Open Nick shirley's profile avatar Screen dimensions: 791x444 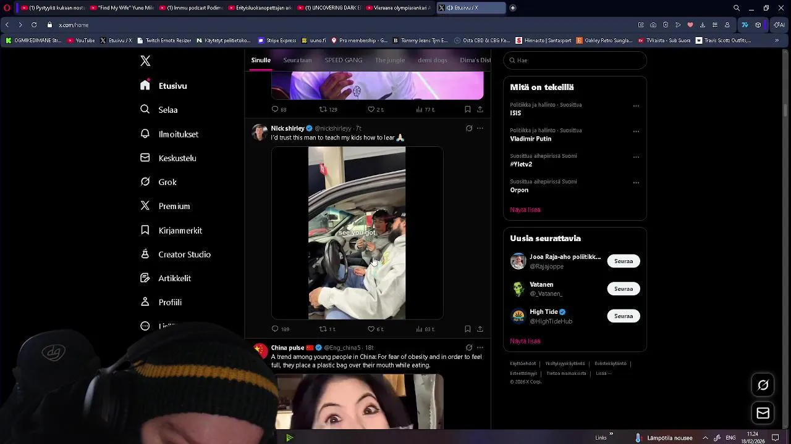tap(260, 132)
